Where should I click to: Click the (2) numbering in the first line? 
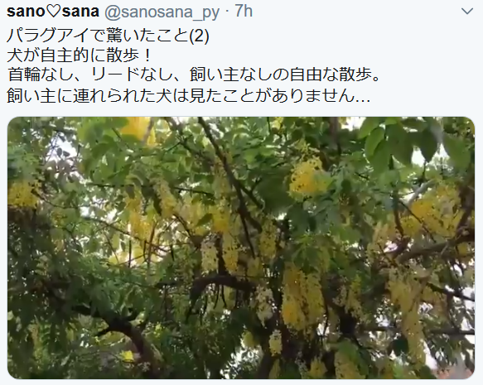click(199, 36)
